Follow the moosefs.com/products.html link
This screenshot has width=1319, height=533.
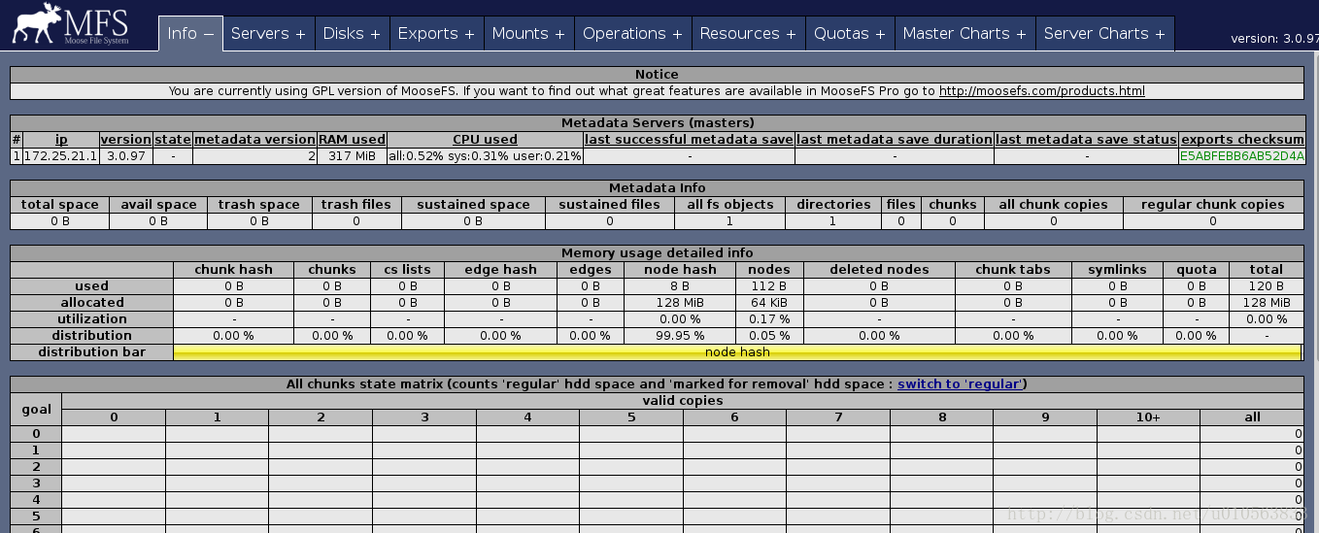(x=1041, y=91)
